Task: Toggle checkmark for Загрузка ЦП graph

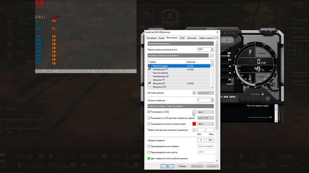Action: (x=150, y=83)
